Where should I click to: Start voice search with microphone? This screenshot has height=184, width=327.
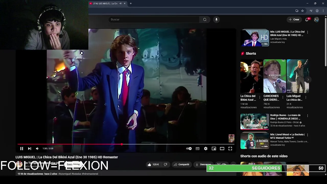pos(216,19)
